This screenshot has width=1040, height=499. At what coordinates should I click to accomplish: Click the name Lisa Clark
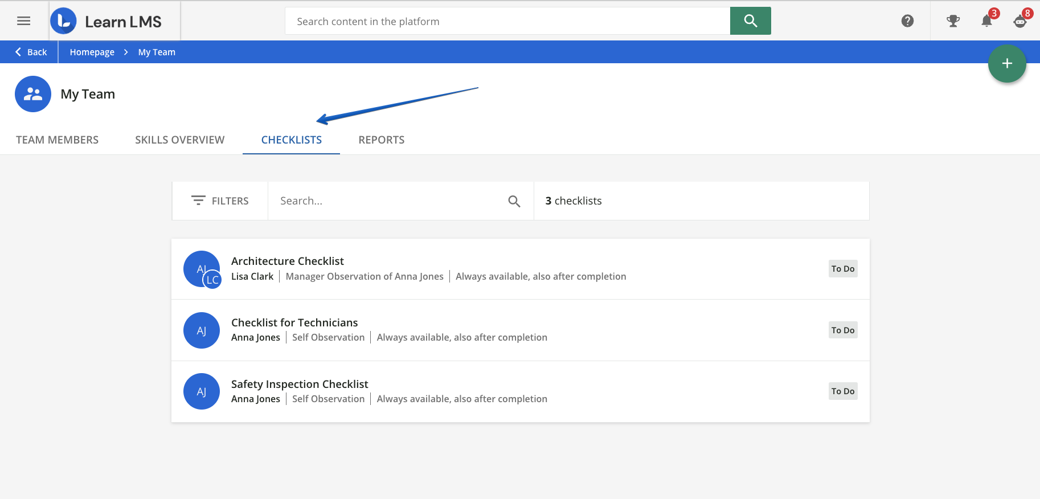pyautogui.click(x=252, y=276)
